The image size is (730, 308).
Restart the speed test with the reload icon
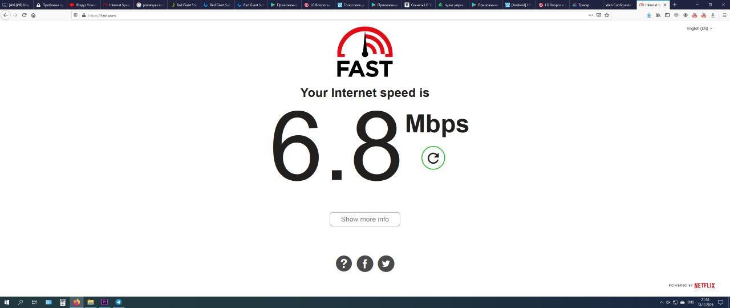click(x=433, y=158)
